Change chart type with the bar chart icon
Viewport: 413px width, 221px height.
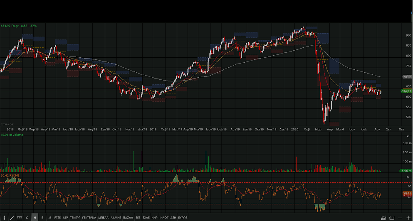click(391, 218)
